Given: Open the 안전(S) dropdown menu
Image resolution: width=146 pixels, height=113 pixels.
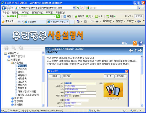Looking at the screenshot, I should tap(120, 21).
